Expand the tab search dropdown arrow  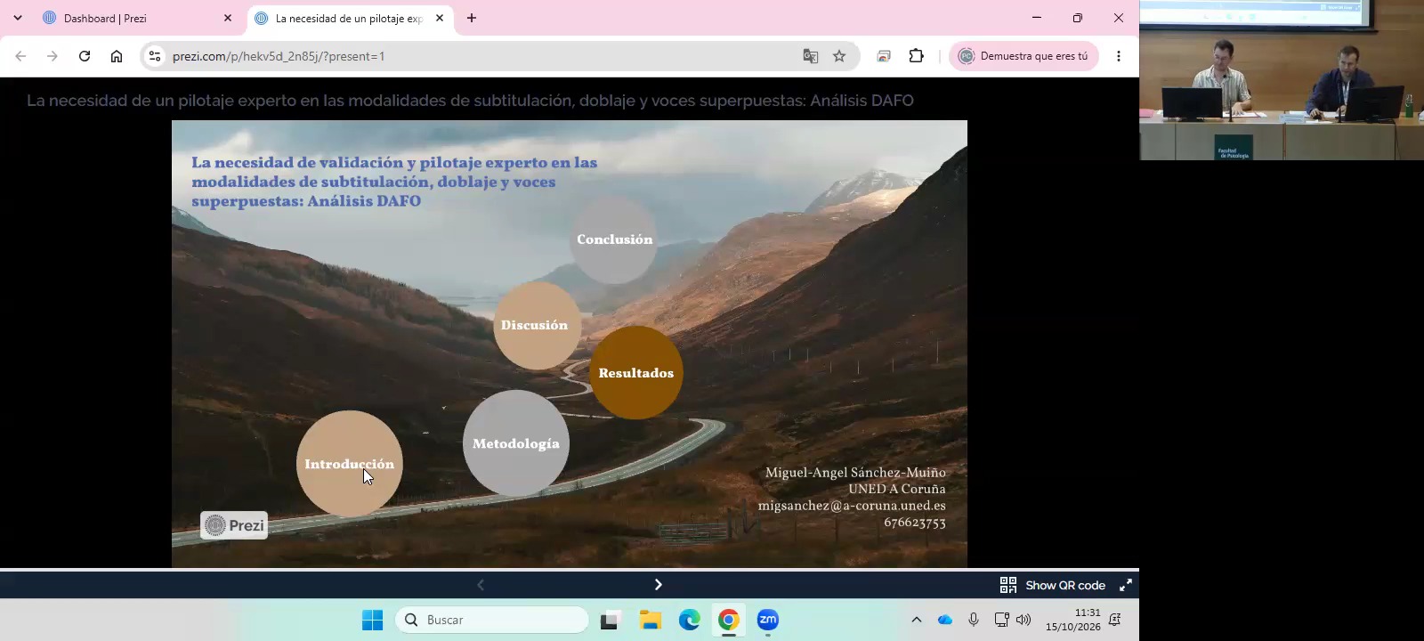point(18,18)
